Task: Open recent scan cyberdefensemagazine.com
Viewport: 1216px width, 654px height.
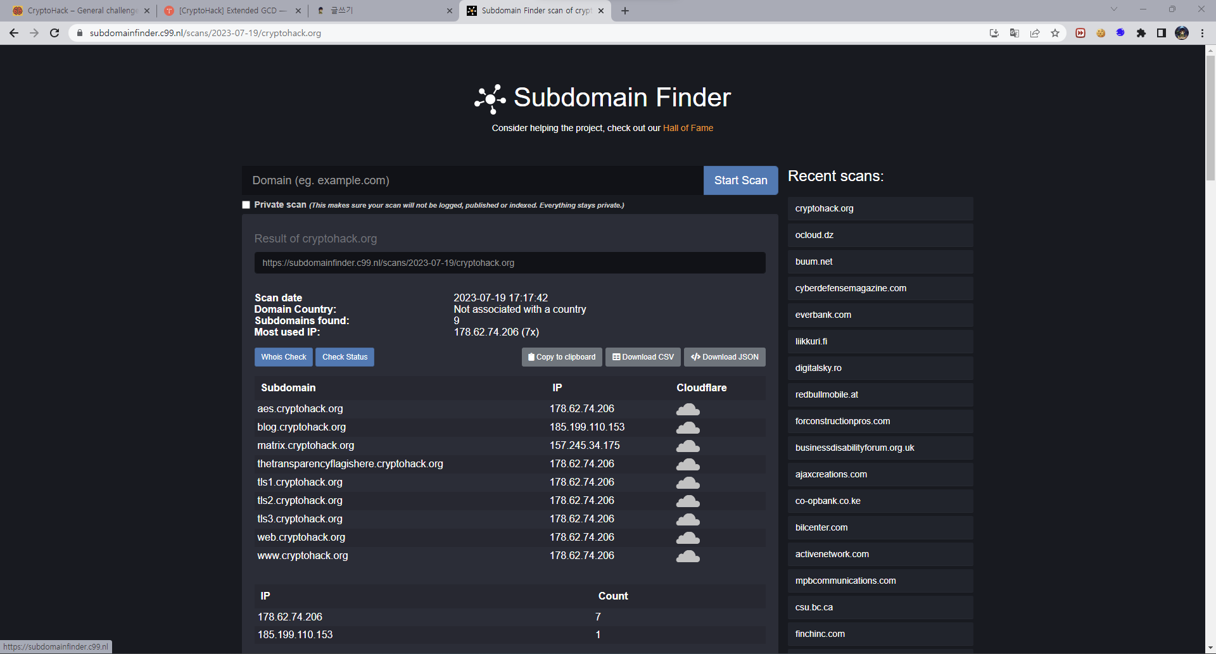Action: 880,288
